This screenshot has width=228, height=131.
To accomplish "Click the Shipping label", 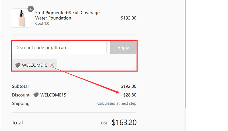I will pos(21,103).
